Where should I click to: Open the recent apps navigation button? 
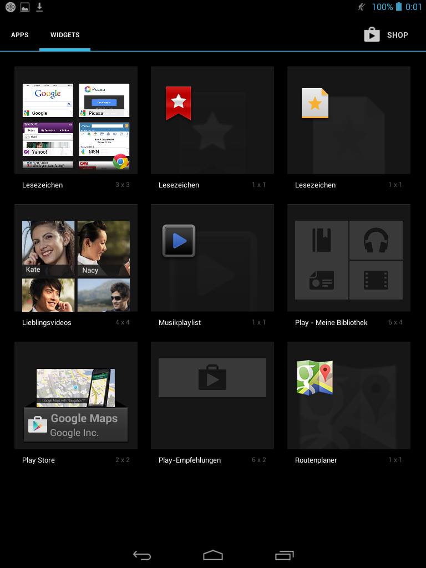[284, 555]
